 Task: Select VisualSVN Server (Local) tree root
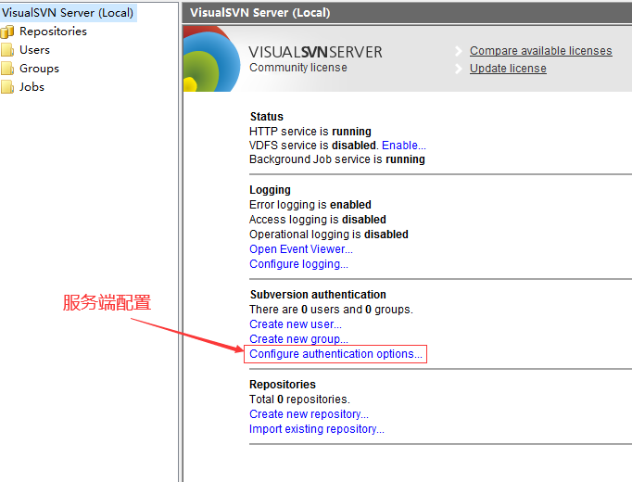(x=68, y=12)
